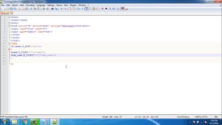This screenshot has height=125, width=222.
Task: Select the file.php document tab
Action: click(x=6, y=14)
